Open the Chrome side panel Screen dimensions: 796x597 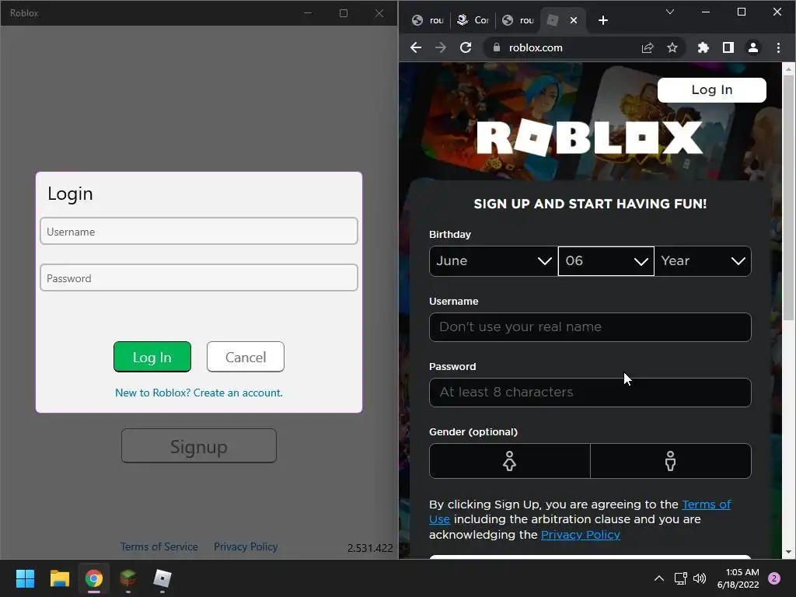[728, 47]
